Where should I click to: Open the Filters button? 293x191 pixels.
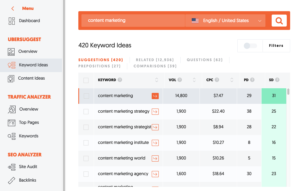[x=276, y=46]
